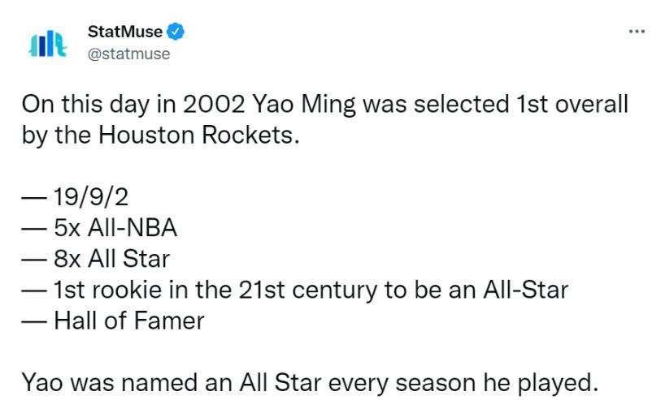This screenshot has width=665, height=400.
Task: Click the hyphenated word "All-Star"
Action: click(525, 290)
